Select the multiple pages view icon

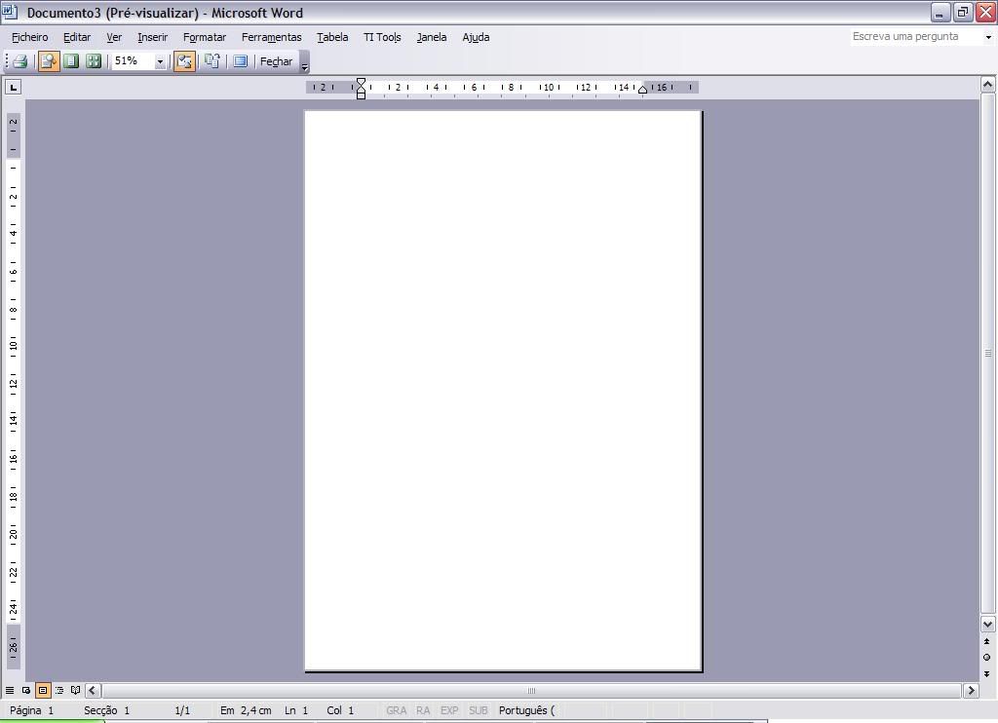click(94, 61)
